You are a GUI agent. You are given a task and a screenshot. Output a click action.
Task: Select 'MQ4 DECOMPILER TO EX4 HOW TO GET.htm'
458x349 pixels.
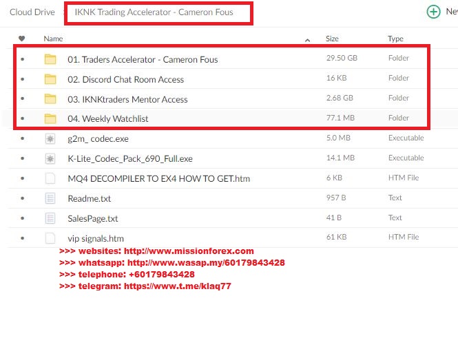159,178
